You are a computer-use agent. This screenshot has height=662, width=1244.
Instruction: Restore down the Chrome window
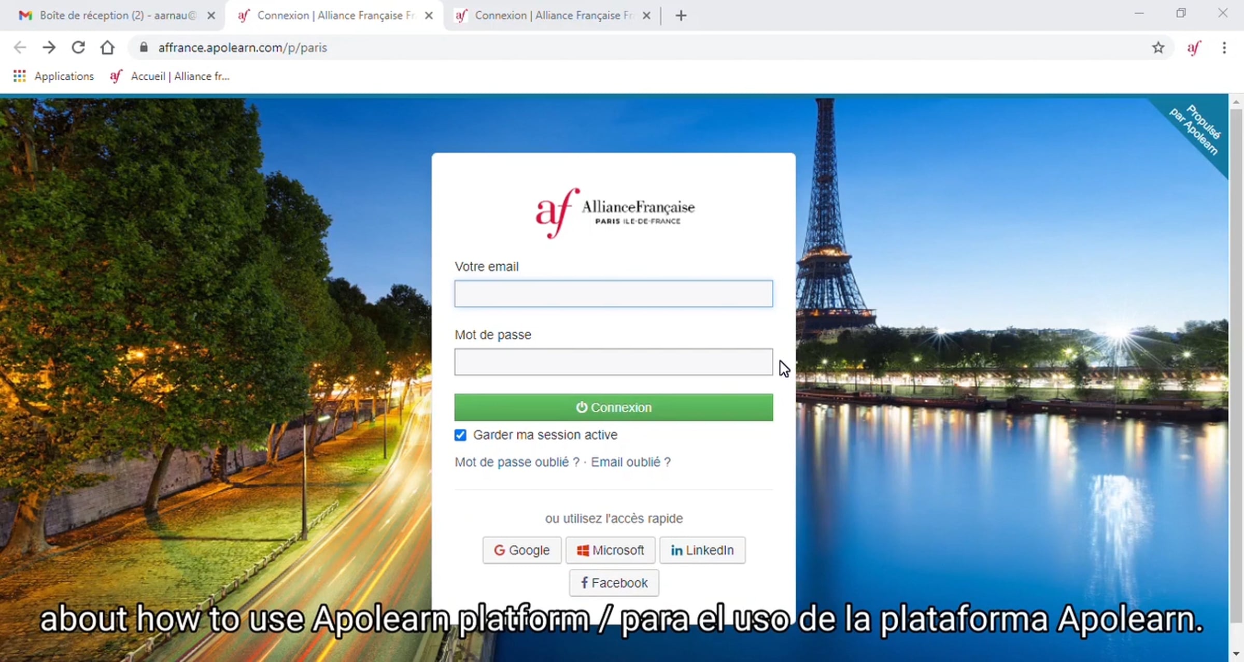1181,13
